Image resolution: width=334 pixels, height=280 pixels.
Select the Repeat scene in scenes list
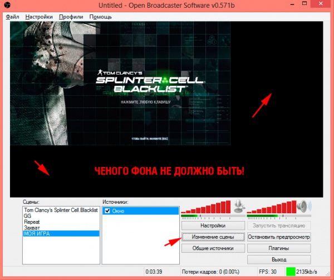32,222
